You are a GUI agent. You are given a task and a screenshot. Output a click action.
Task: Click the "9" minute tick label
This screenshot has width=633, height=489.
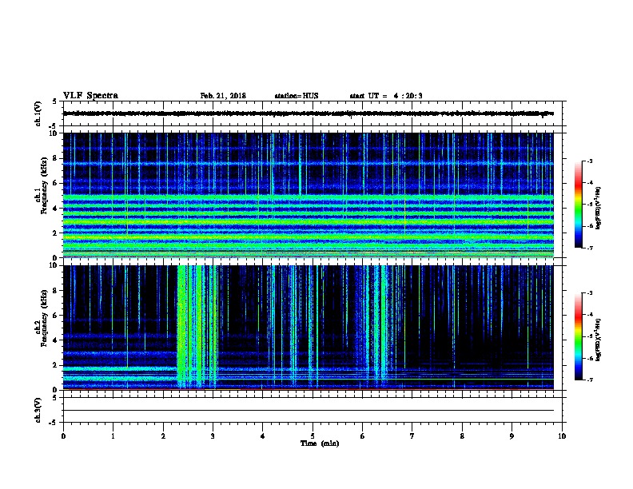pos(512,436)
